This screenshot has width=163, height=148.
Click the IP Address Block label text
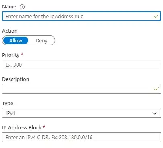(x=22, y=128)
